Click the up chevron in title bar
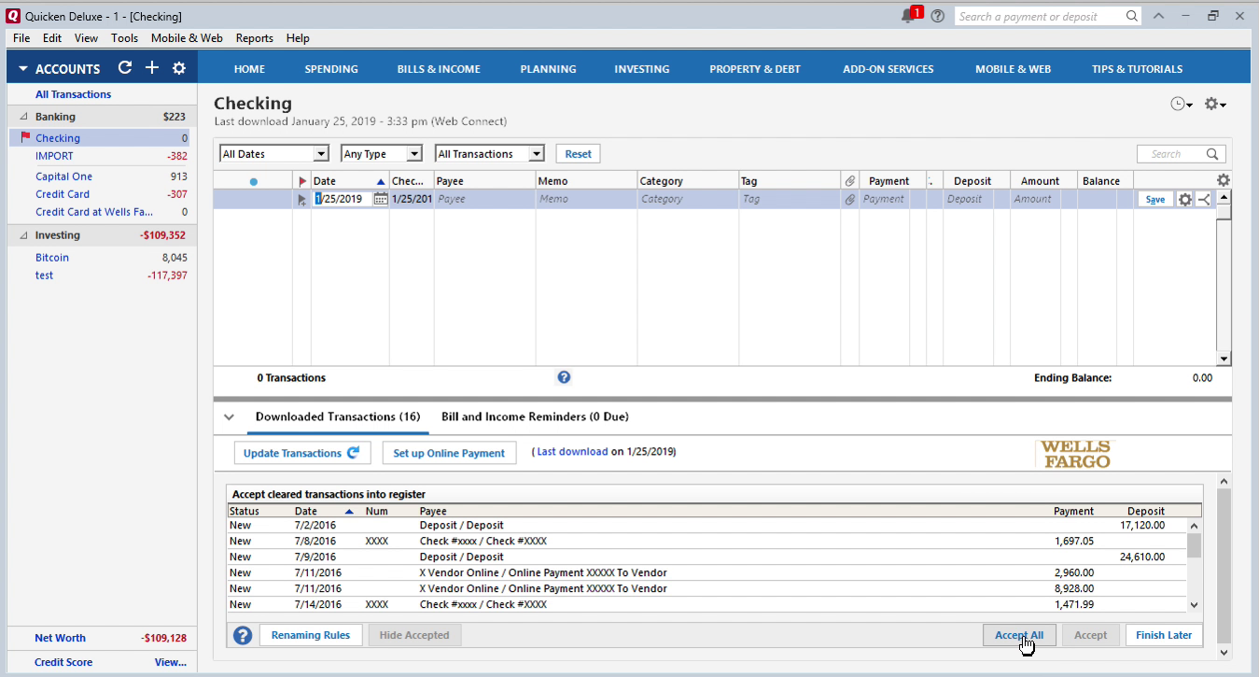The height and width of the screenshot is (677, 1259). click(x=1159, y=16)
